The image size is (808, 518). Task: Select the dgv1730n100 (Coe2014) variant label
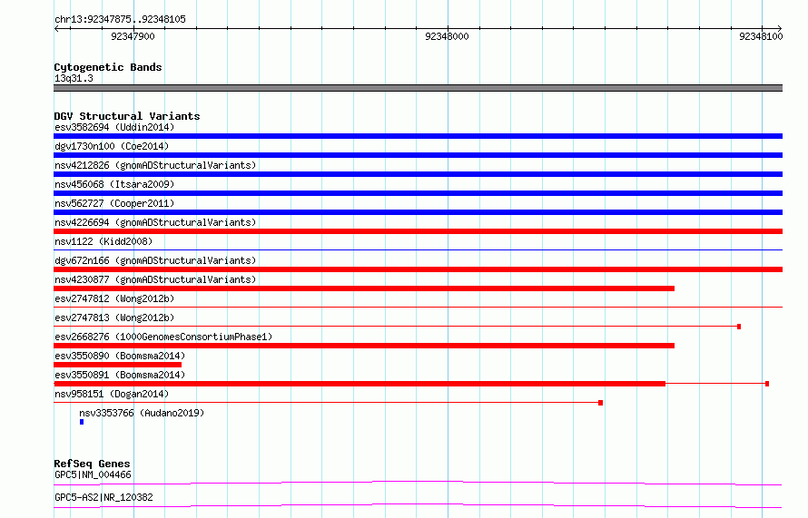[112, 146]
